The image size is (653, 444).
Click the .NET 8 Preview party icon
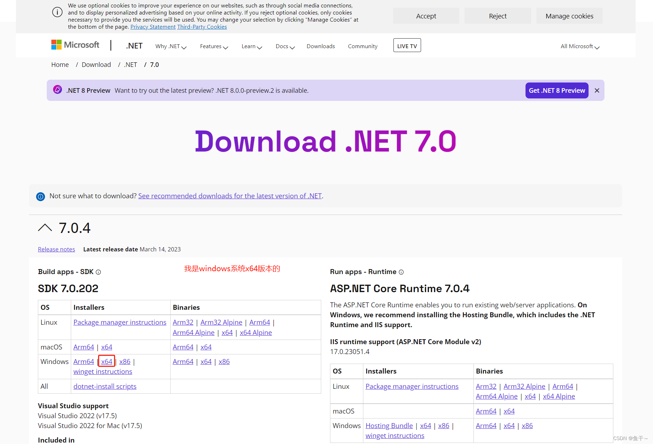tap(57, 90)
